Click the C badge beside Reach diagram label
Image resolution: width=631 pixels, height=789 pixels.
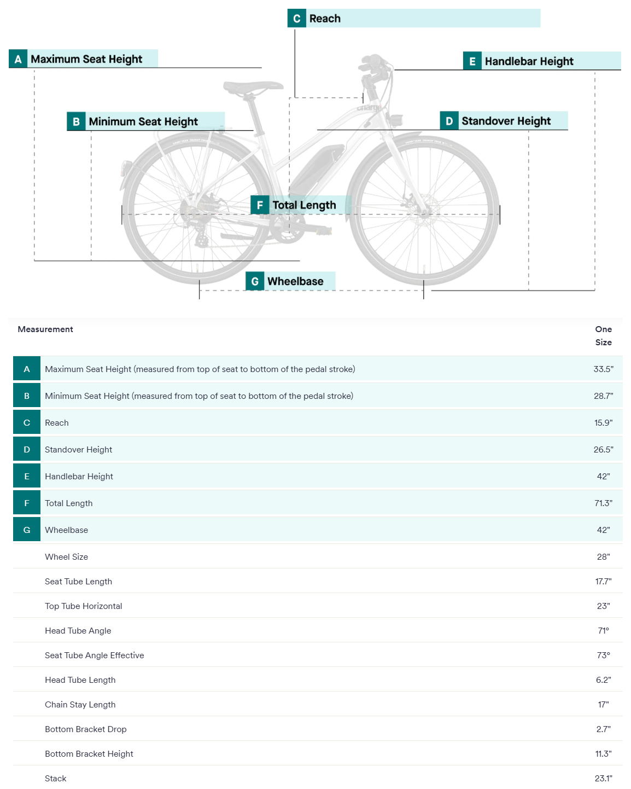click(297, 19)
